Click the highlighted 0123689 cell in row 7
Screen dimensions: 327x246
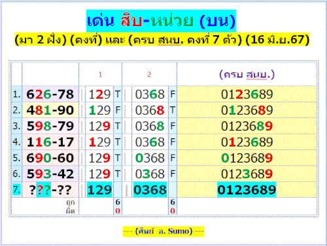(247, 190)
